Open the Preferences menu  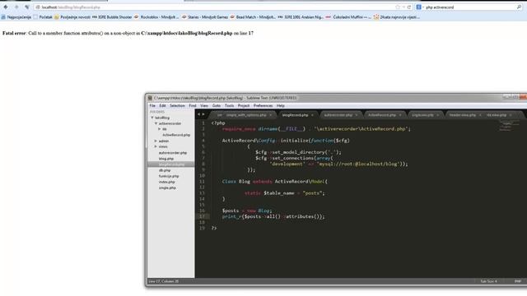click(263, 106)
